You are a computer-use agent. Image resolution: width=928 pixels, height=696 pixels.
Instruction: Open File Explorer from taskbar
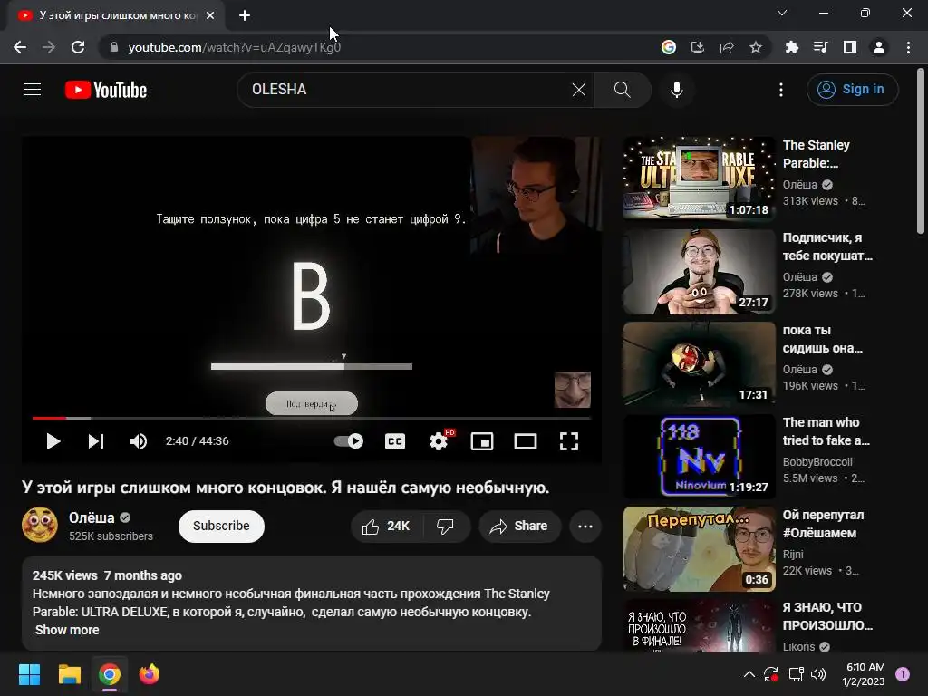tap(70, 674)
